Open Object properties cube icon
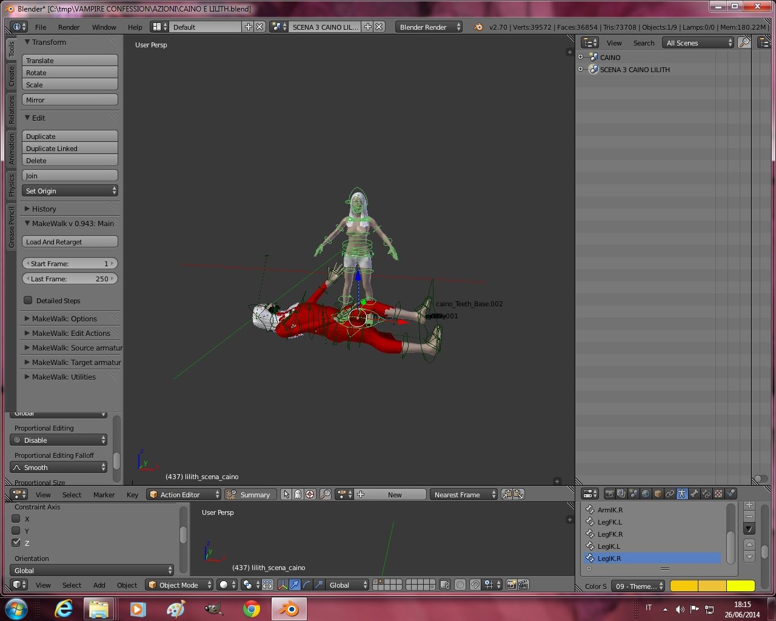The image size is (776, 621). pos(658,494)
